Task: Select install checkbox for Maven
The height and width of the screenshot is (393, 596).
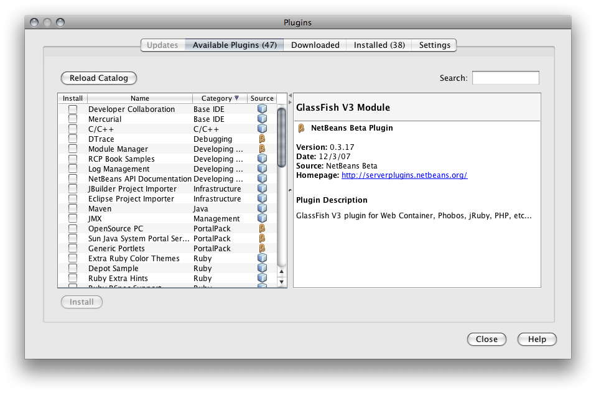Action: [x=73, y=208]
